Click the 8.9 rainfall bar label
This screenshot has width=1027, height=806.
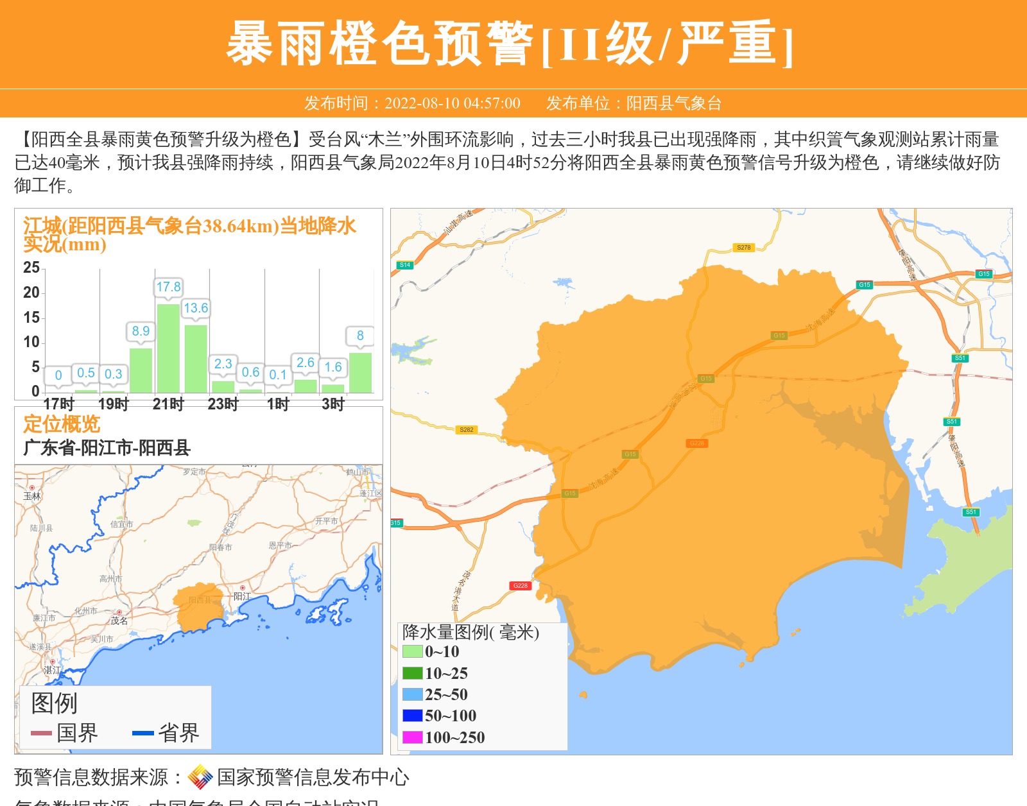pos(141,331)
